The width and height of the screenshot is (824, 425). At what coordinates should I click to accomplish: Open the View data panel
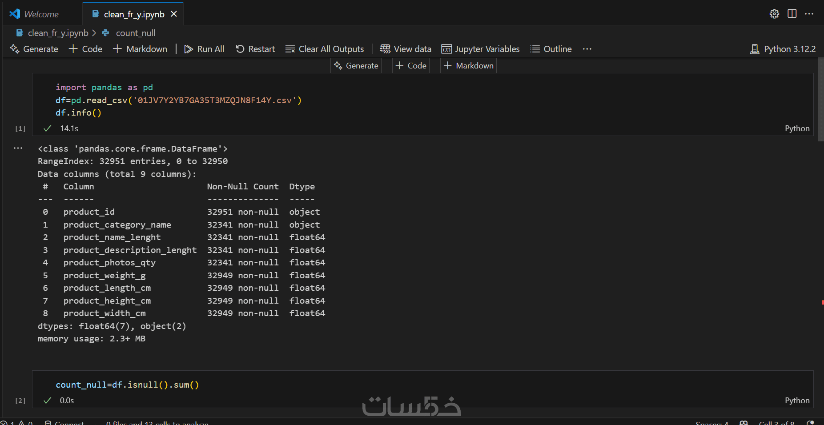click(406, 49)
